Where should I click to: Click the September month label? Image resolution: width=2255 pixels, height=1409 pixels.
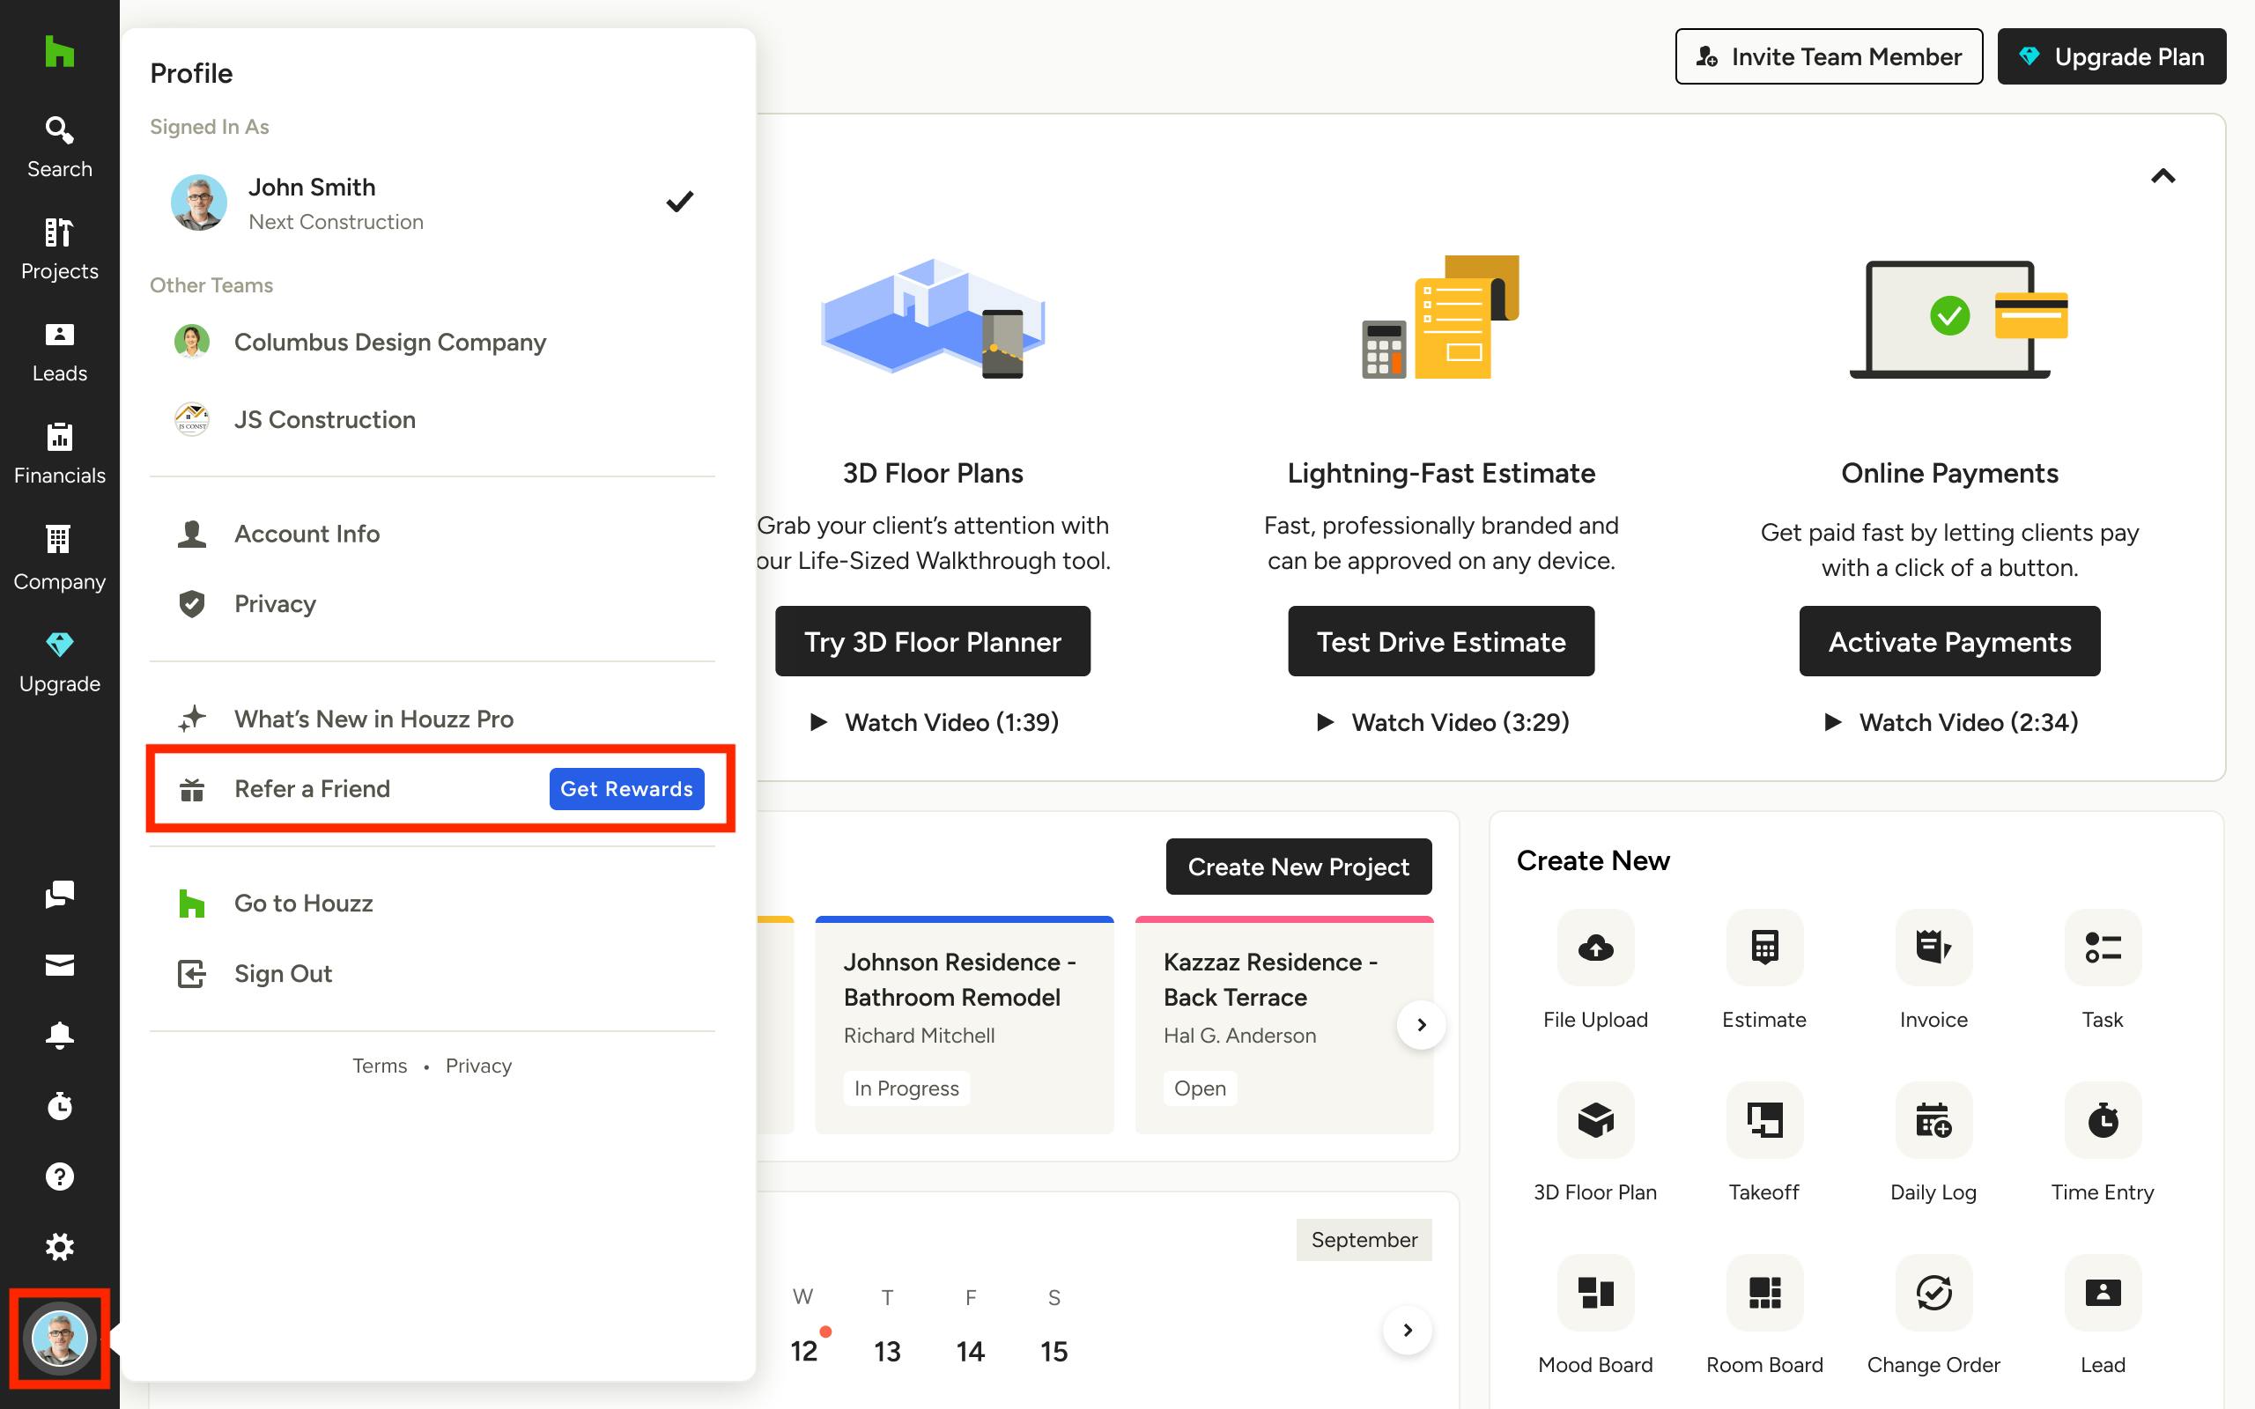1364,1239
